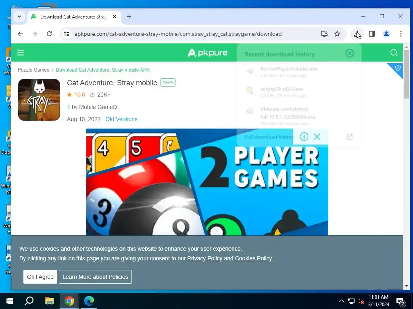Image resolution: width=413 pixels, height=309 pixels.
Task: Click the 20K+ downloads count
Action: point(100,95)
